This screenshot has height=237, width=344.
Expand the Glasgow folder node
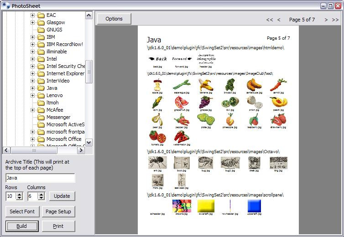(32, 22)
